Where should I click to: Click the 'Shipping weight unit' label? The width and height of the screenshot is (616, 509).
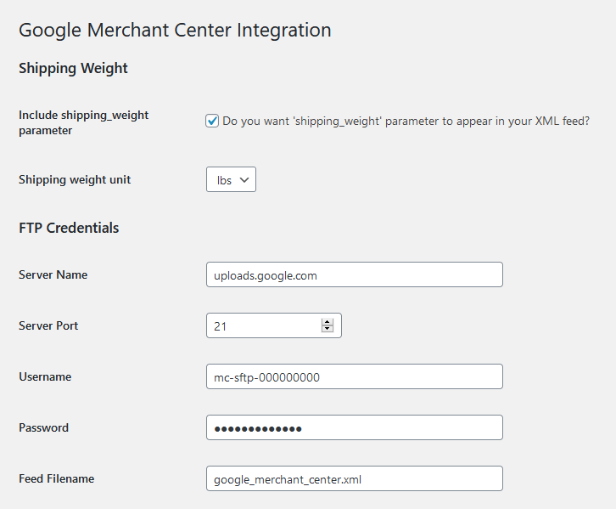click(75, 179)
